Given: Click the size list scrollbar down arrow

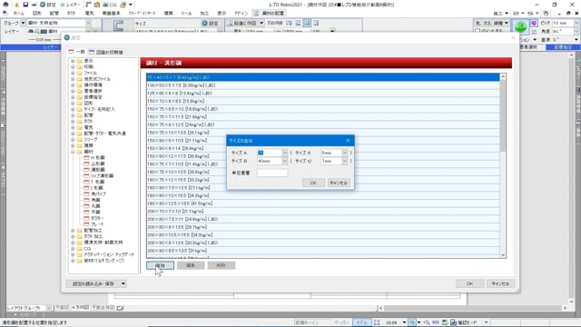Looking at the screenshot, I should point(503,255).
